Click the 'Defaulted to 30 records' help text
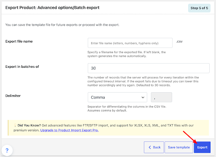 coord(154,85)
